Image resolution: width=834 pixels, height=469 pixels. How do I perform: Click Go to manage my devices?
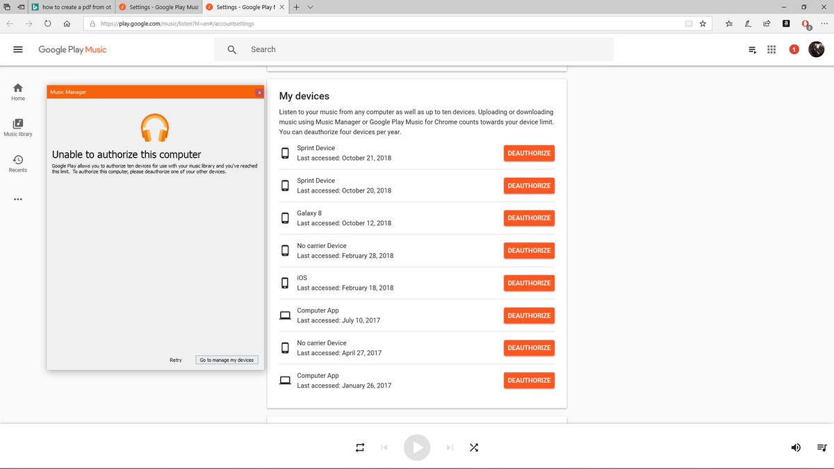227,360
